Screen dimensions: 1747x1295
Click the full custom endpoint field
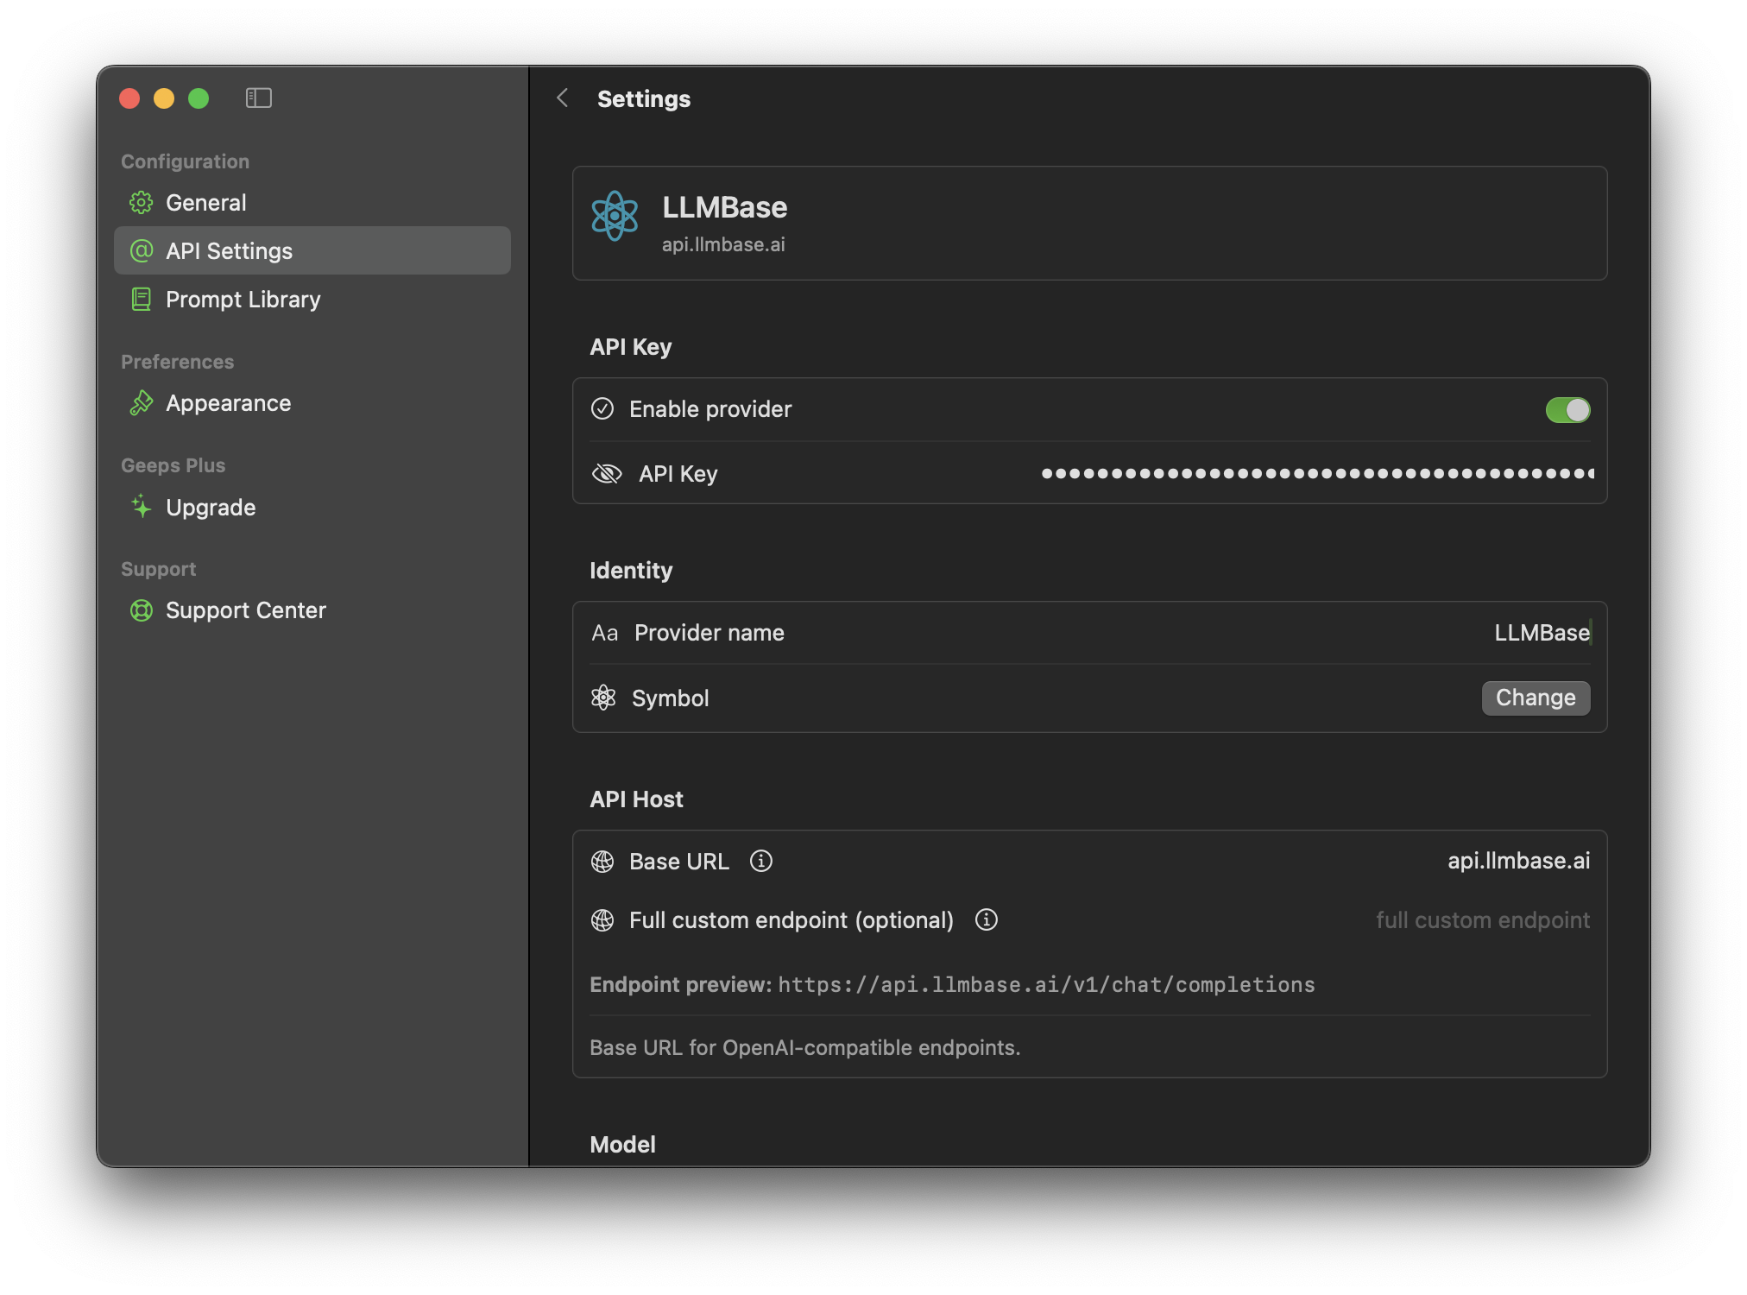1482,920
